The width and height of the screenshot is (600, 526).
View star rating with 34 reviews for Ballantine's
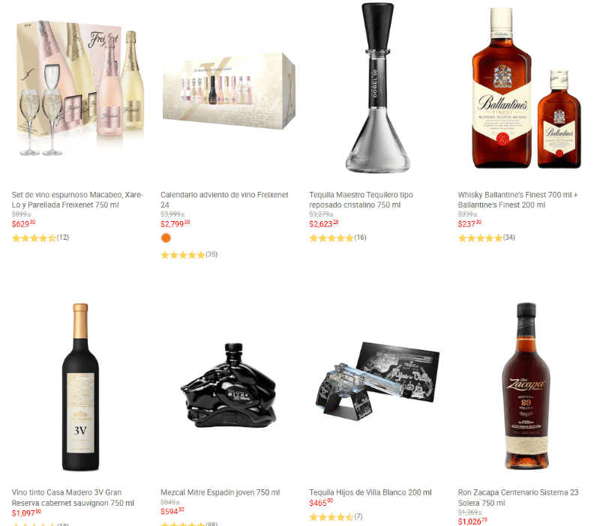pos(486,238)
